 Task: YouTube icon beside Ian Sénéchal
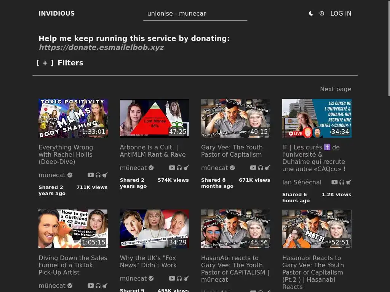pos(334,182)
